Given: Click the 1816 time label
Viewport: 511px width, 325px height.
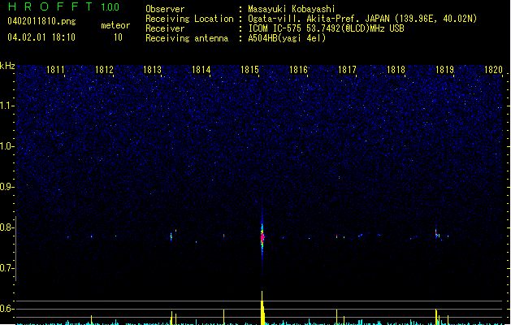Looking at the screenshot, I should 298,70.
